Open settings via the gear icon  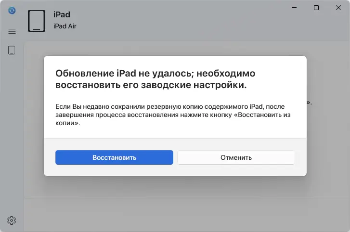pyautogui.click(x=12, y=220)
